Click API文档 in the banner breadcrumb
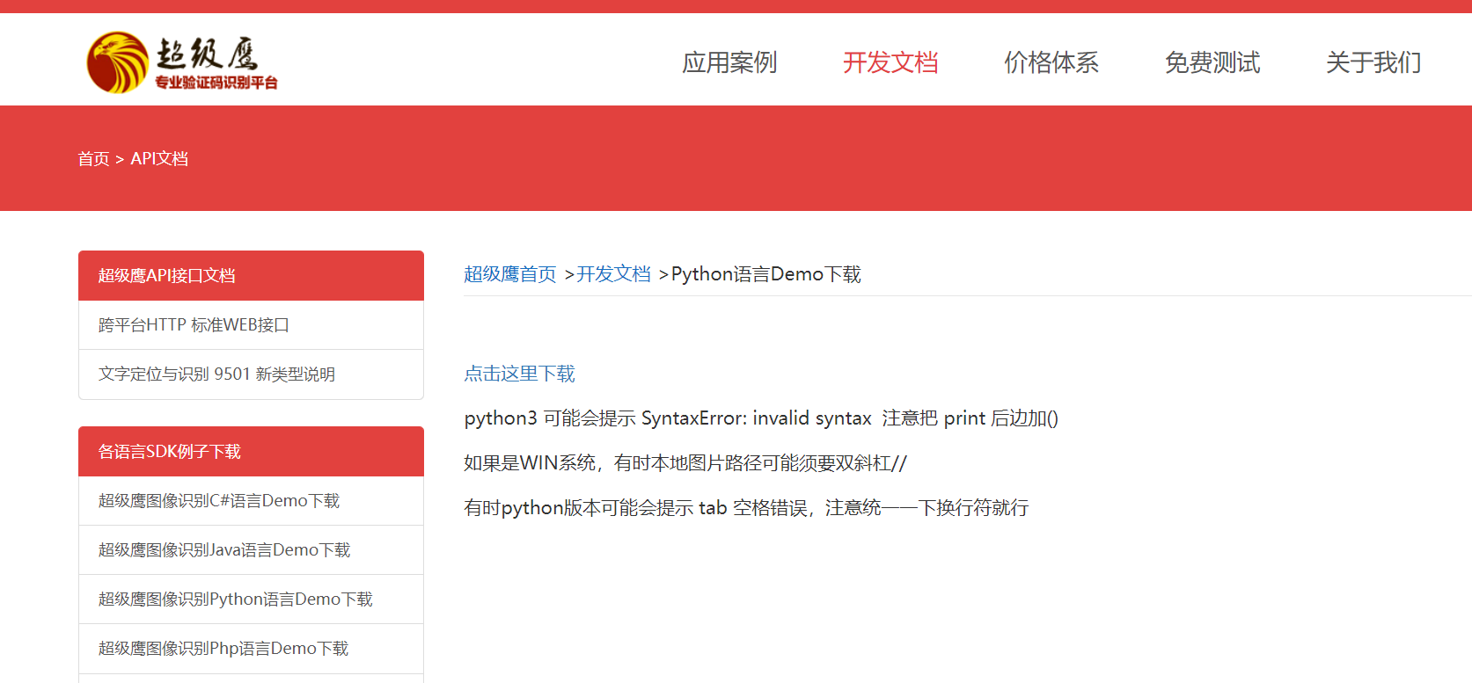 pos(159,159)
